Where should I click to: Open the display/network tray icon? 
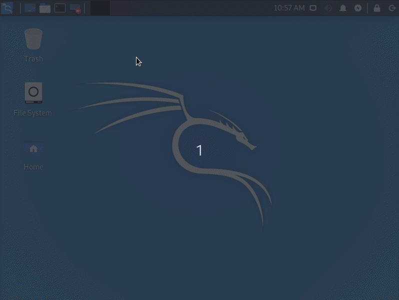click(x=313, y=8)
